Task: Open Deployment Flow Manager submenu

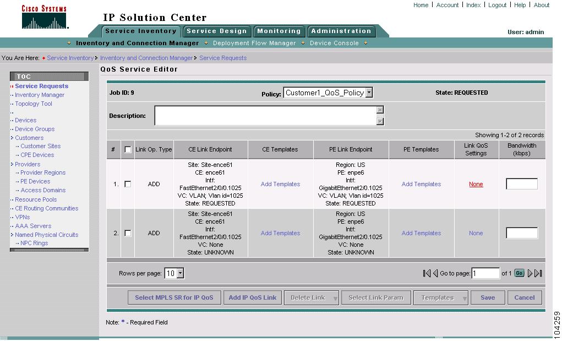Action: point(254,43)
